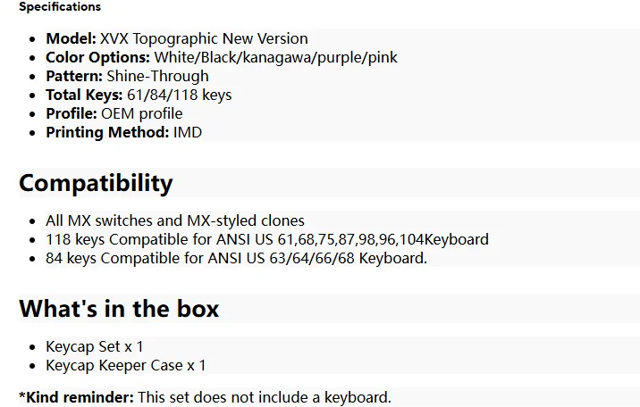Click the bold "Total Keys:" label
Image resolution: width=640 pixels, height=407 pixels.
click(x=86, y=95)
